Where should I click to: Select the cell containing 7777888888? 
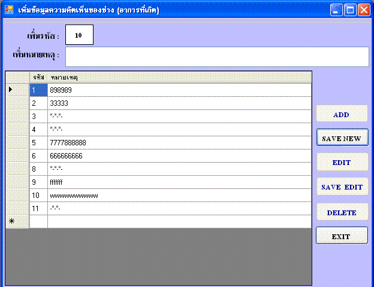click(x=179, y=143)
